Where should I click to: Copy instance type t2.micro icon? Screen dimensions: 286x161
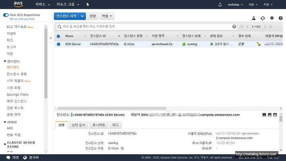[122, 148]
